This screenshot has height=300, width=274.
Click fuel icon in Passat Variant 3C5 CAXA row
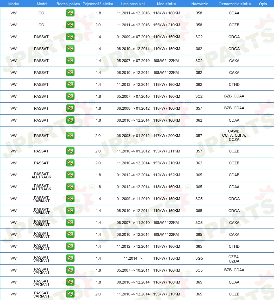[x=70, y=223]
